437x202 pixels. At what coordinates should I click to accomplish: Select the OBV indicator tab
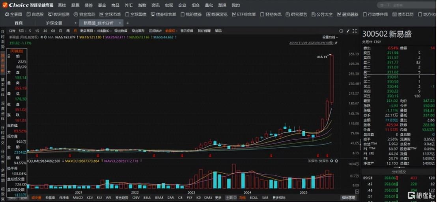coord(136,197)
